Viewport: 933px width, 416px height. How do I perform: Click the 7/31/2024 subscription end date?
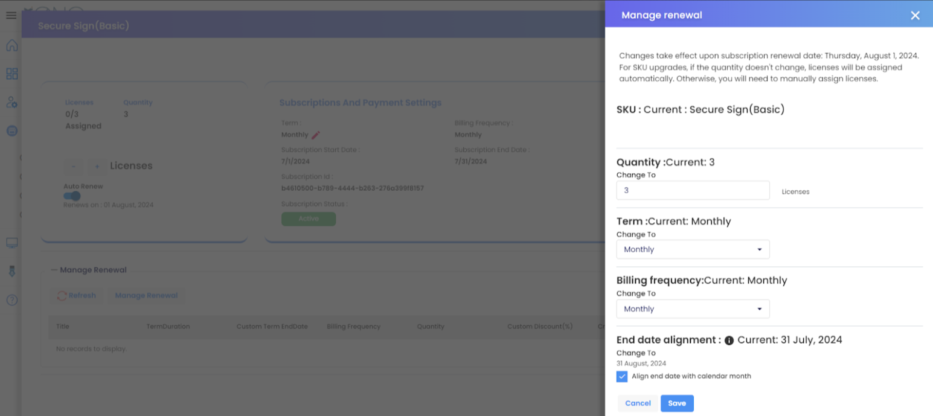coord(471,162)
